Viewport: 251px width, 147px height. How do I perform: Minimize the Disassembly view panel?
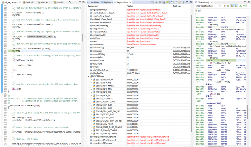pos(245,2)
